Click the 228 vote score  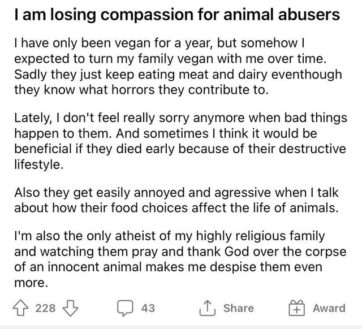(x=45, y=308)
